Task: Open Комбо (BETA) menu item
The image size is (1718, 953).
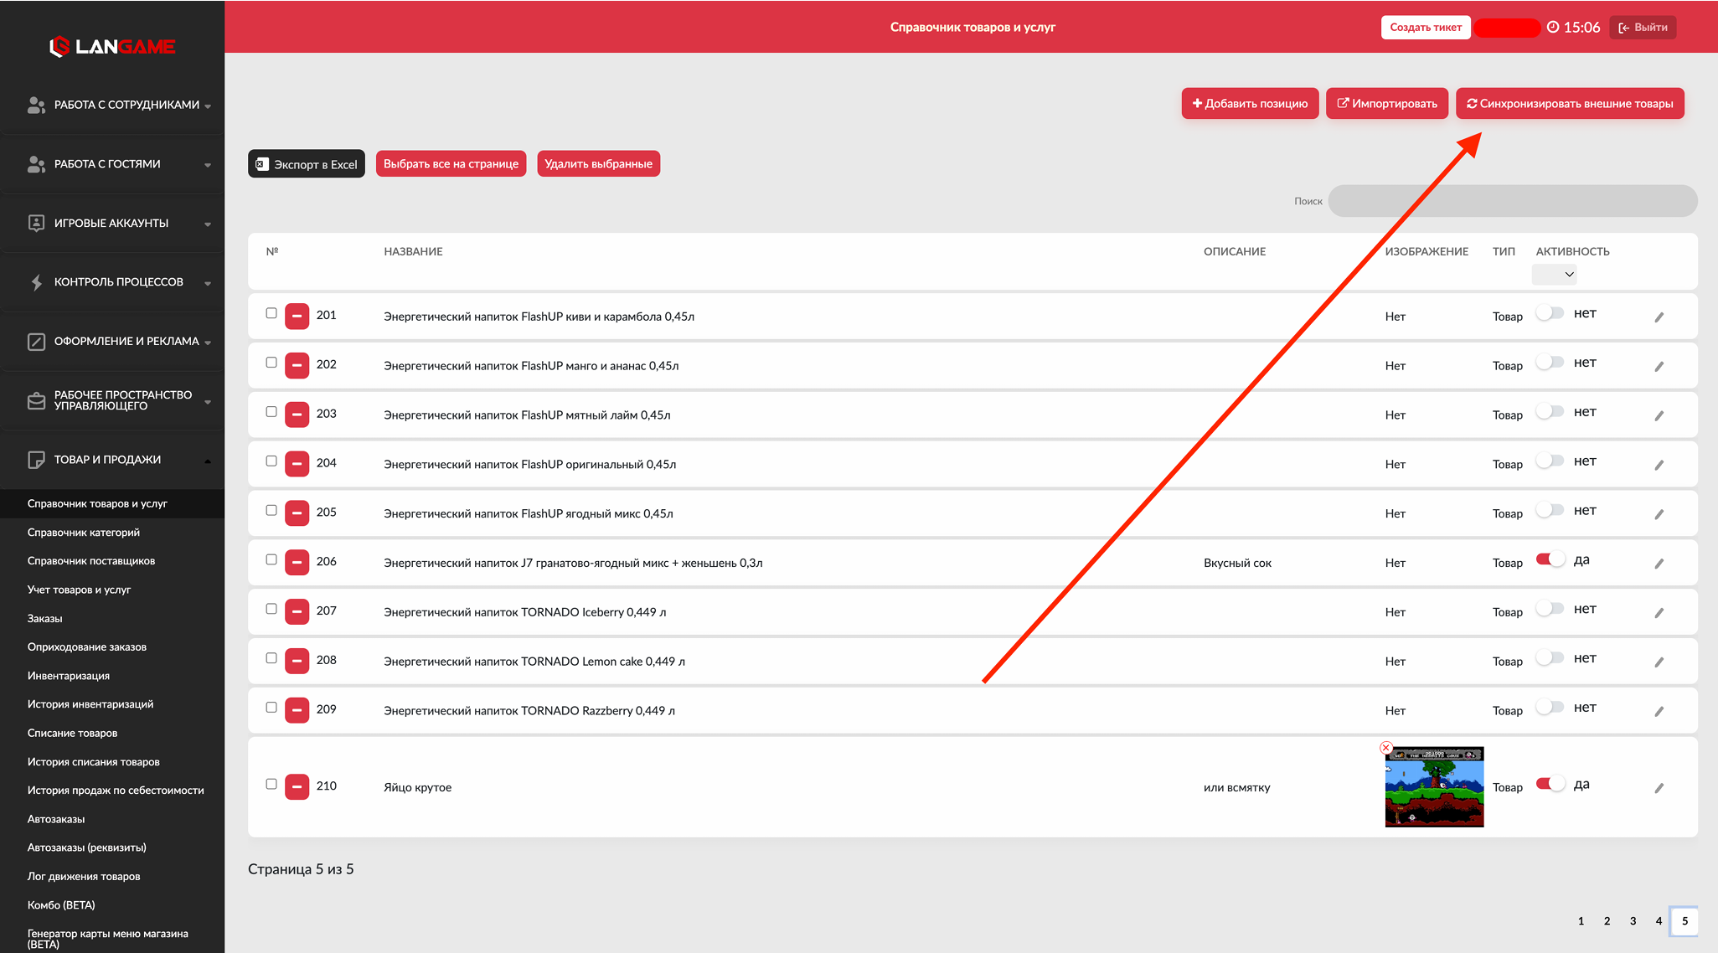Action: (x=61, y=905)
